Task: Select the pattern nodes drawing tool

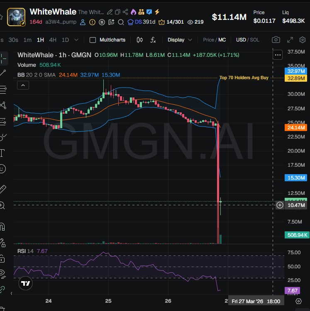Action: 3,105
